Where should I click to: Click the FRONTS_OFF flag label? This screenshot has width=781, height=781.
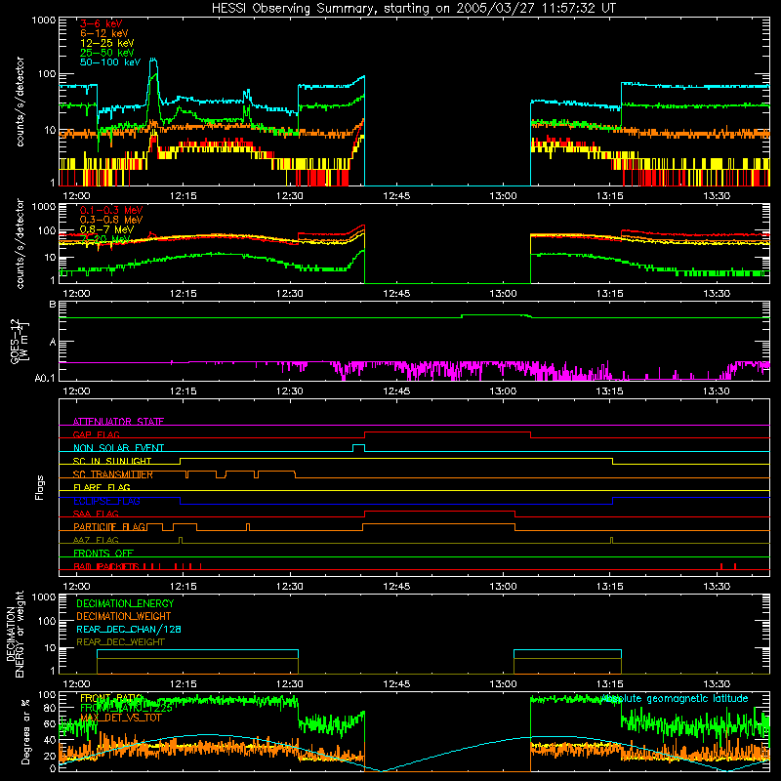(103, 553)
